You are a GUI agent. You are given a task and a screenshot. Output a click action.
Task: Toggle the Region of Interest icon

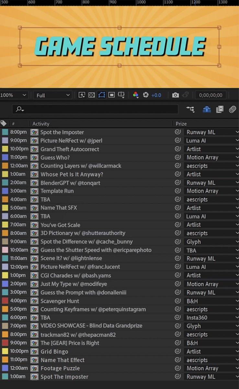tap(111, 95)
